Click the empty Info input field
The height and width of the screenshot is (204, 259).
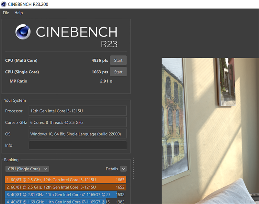click(78, 145)
